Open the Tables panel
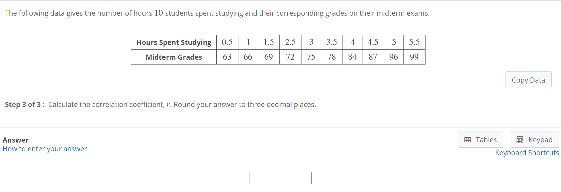This screenshot has width=561, height=192. pos(480,140)
